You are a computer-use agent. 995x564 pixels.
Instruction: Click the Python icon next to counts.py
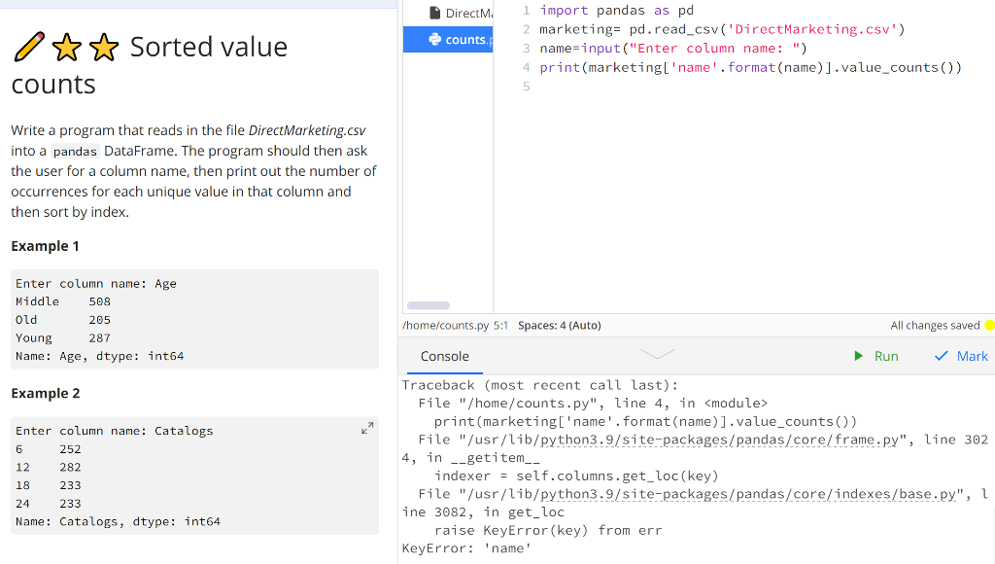(x=434, y=39)
